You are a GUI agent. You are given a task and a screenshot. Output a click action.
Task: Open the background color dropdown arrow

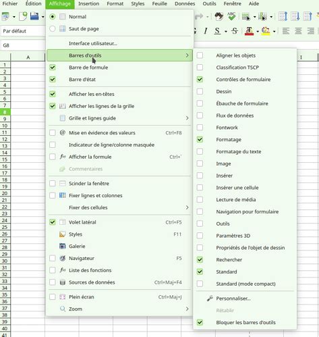point(274,31)
